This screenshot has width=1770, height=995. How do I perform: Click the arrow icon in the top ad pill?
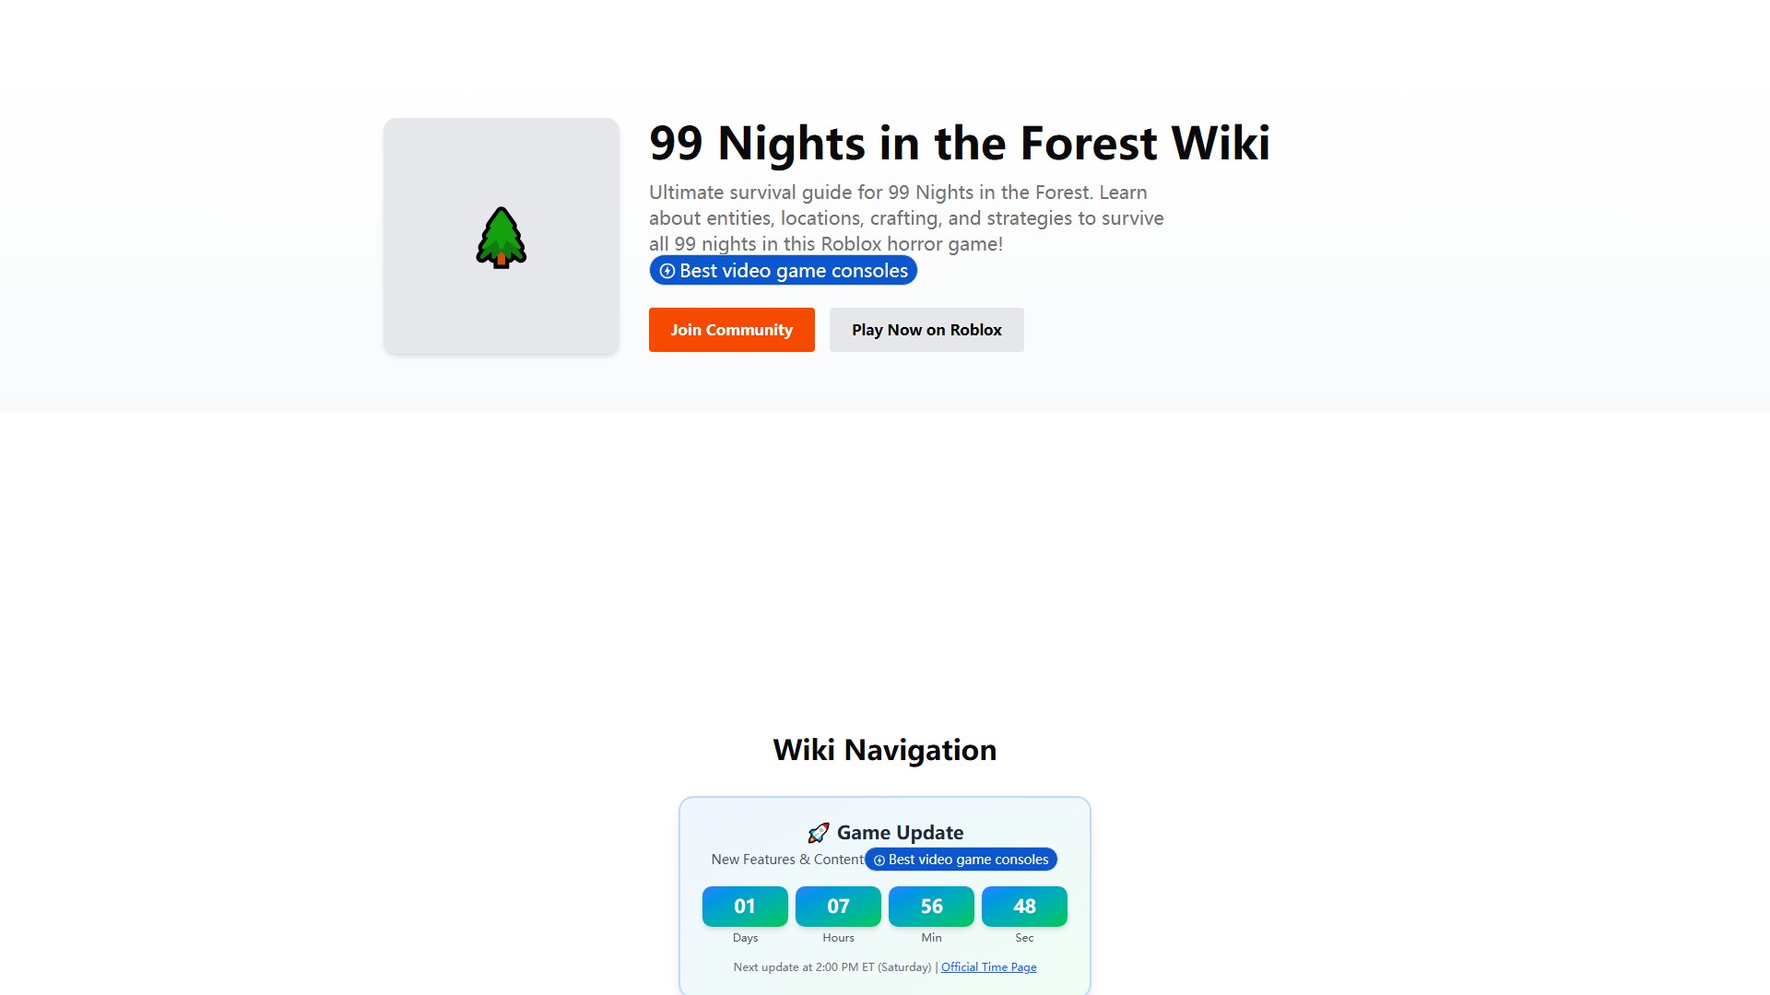point(667,271)
